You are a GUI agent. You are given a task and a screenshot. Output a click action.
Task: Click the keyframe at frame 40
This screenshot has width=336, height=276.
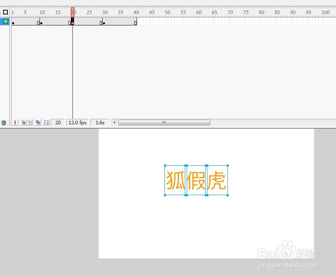click(135, 22)
